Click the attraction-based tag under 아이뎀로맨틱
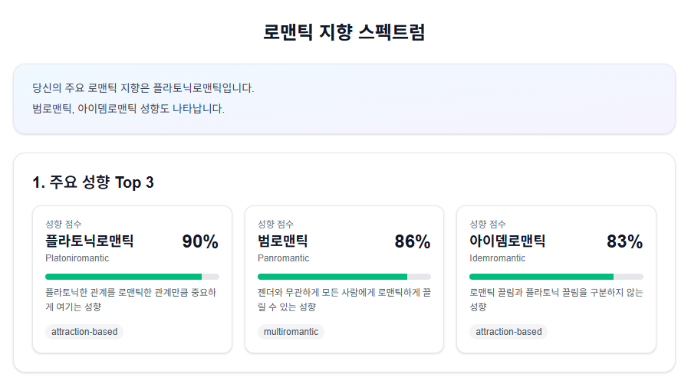The width and height of the screenshot is (691, 384). click(508, 332)
